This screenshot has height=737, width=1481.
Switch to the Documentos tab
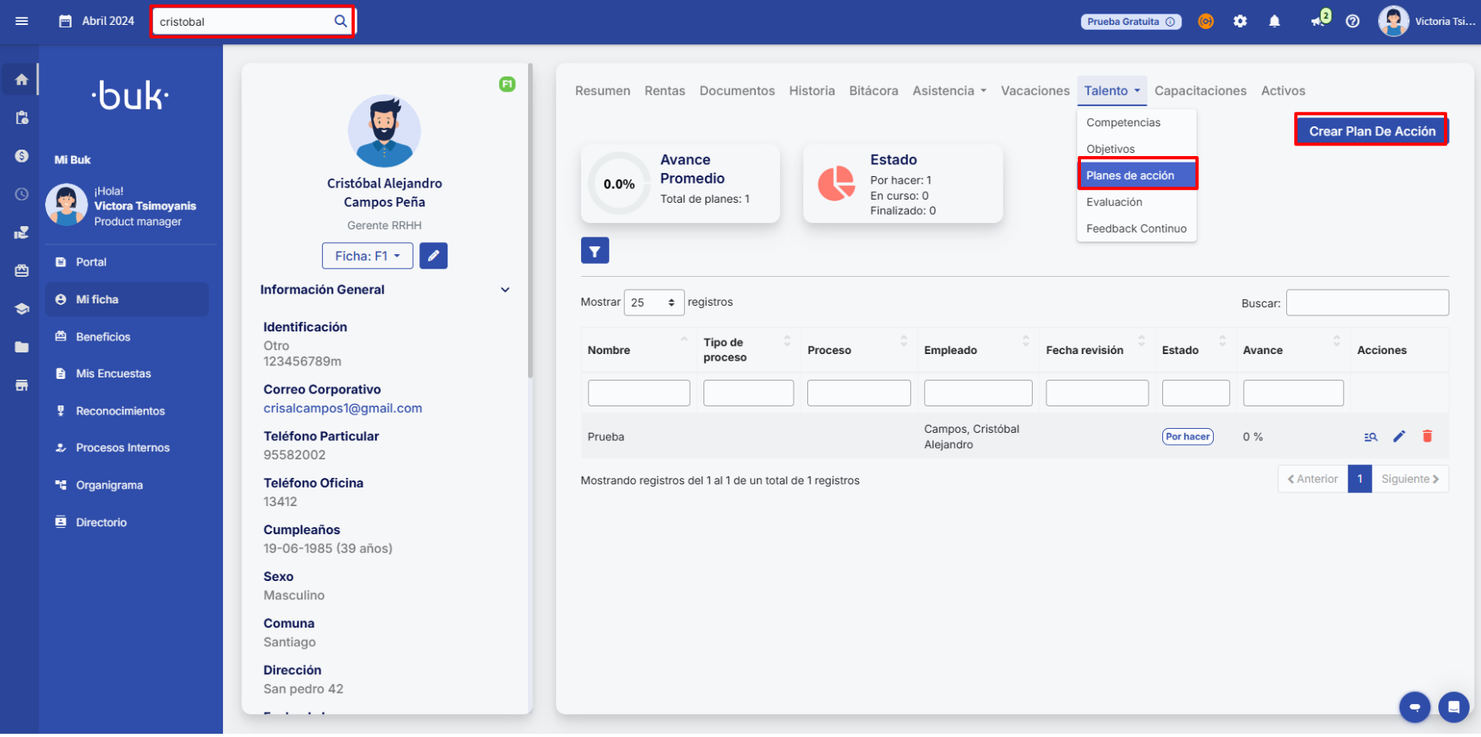(736, 91)
